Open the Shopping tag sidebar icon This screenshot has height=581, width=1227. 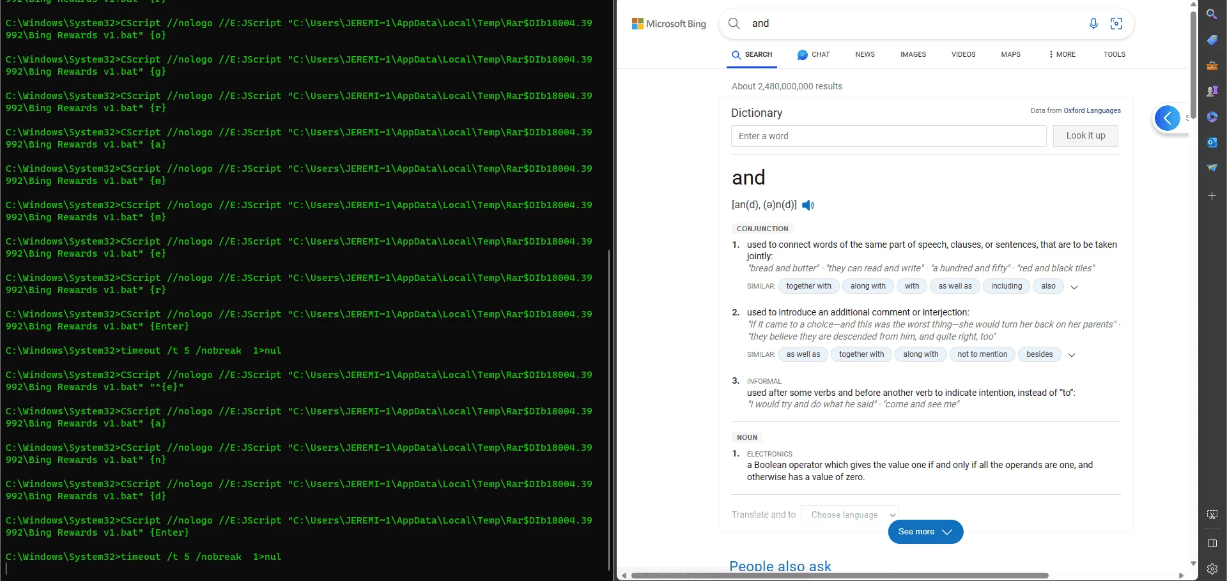click(1212, 40)
